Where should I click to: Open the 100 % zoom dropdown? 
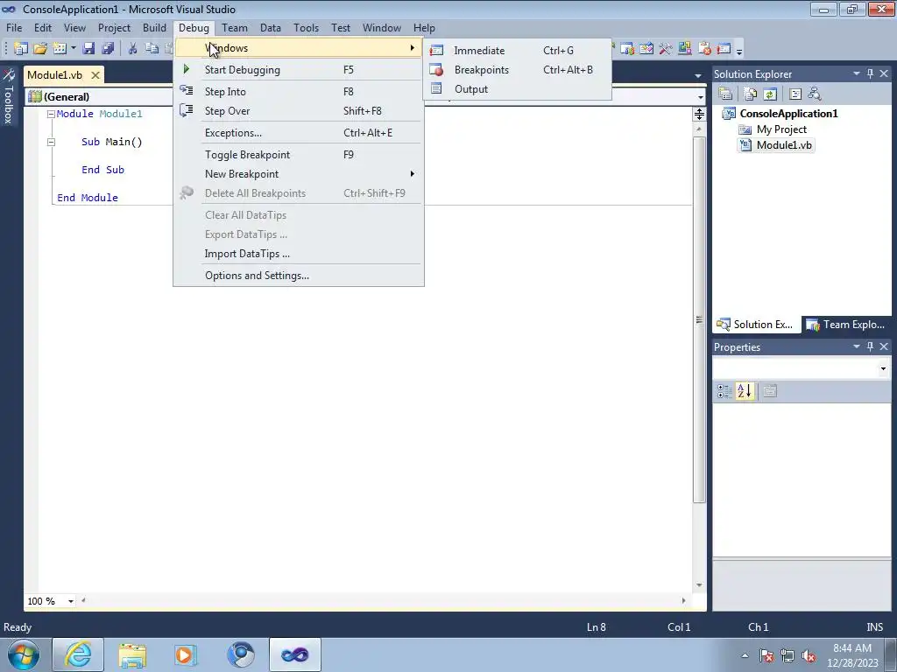[x=71, y=601]
